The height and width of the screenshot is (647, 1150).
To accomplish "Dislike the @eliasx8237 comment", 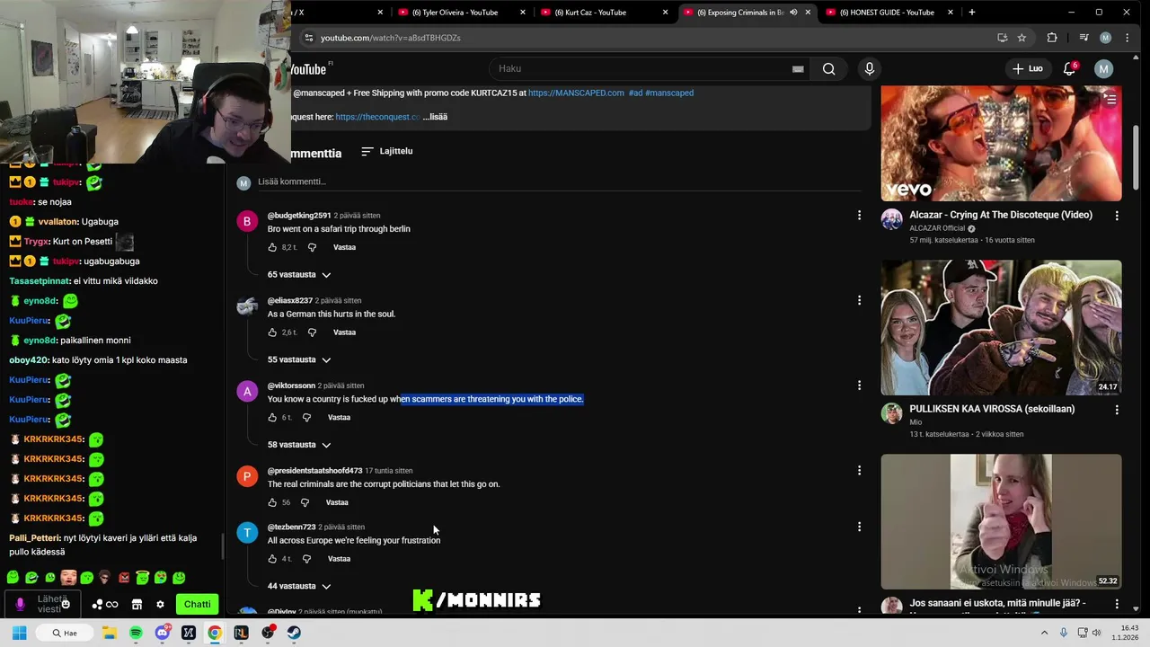I will pyautogui.click(x=312, y=332).
